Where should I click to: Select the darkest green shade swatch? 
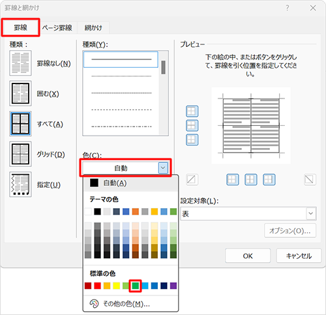pos(173,255)
